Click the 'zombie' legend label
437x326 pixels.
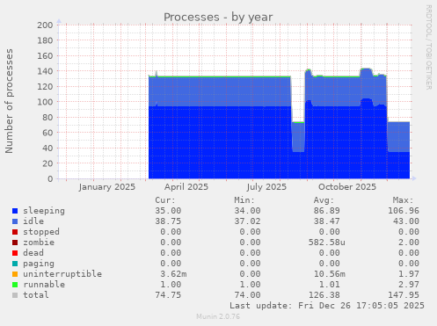(39, 243)
